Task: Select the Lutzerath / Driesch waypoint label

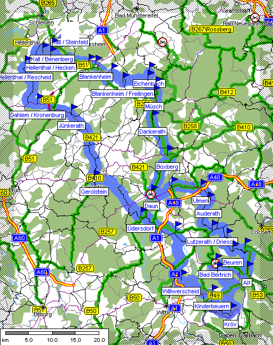Action: (211, 242)
